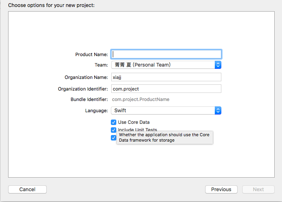
Task: Click the Organization Identifier field with com.project
Action: [x=166, y=89]
